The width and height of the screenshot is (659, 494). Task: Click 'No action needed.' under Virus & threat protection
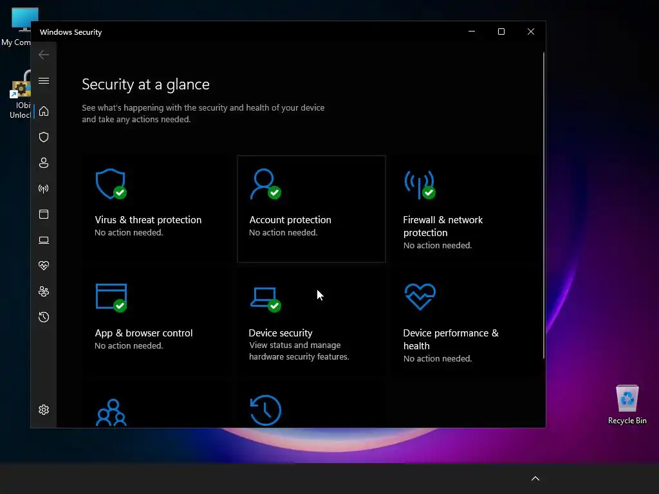[x=129, y=232]
